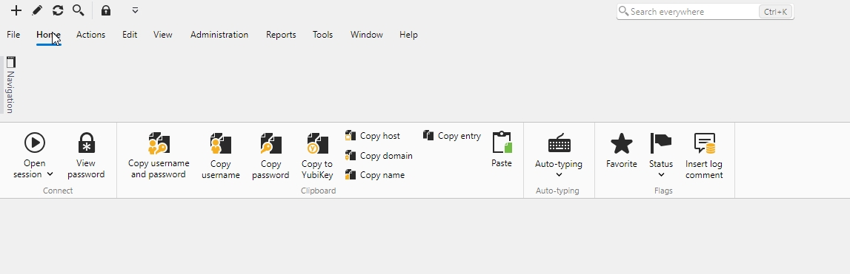
Task: Expand the Open session dropdown arrow
Action: (x=50, y=174)
